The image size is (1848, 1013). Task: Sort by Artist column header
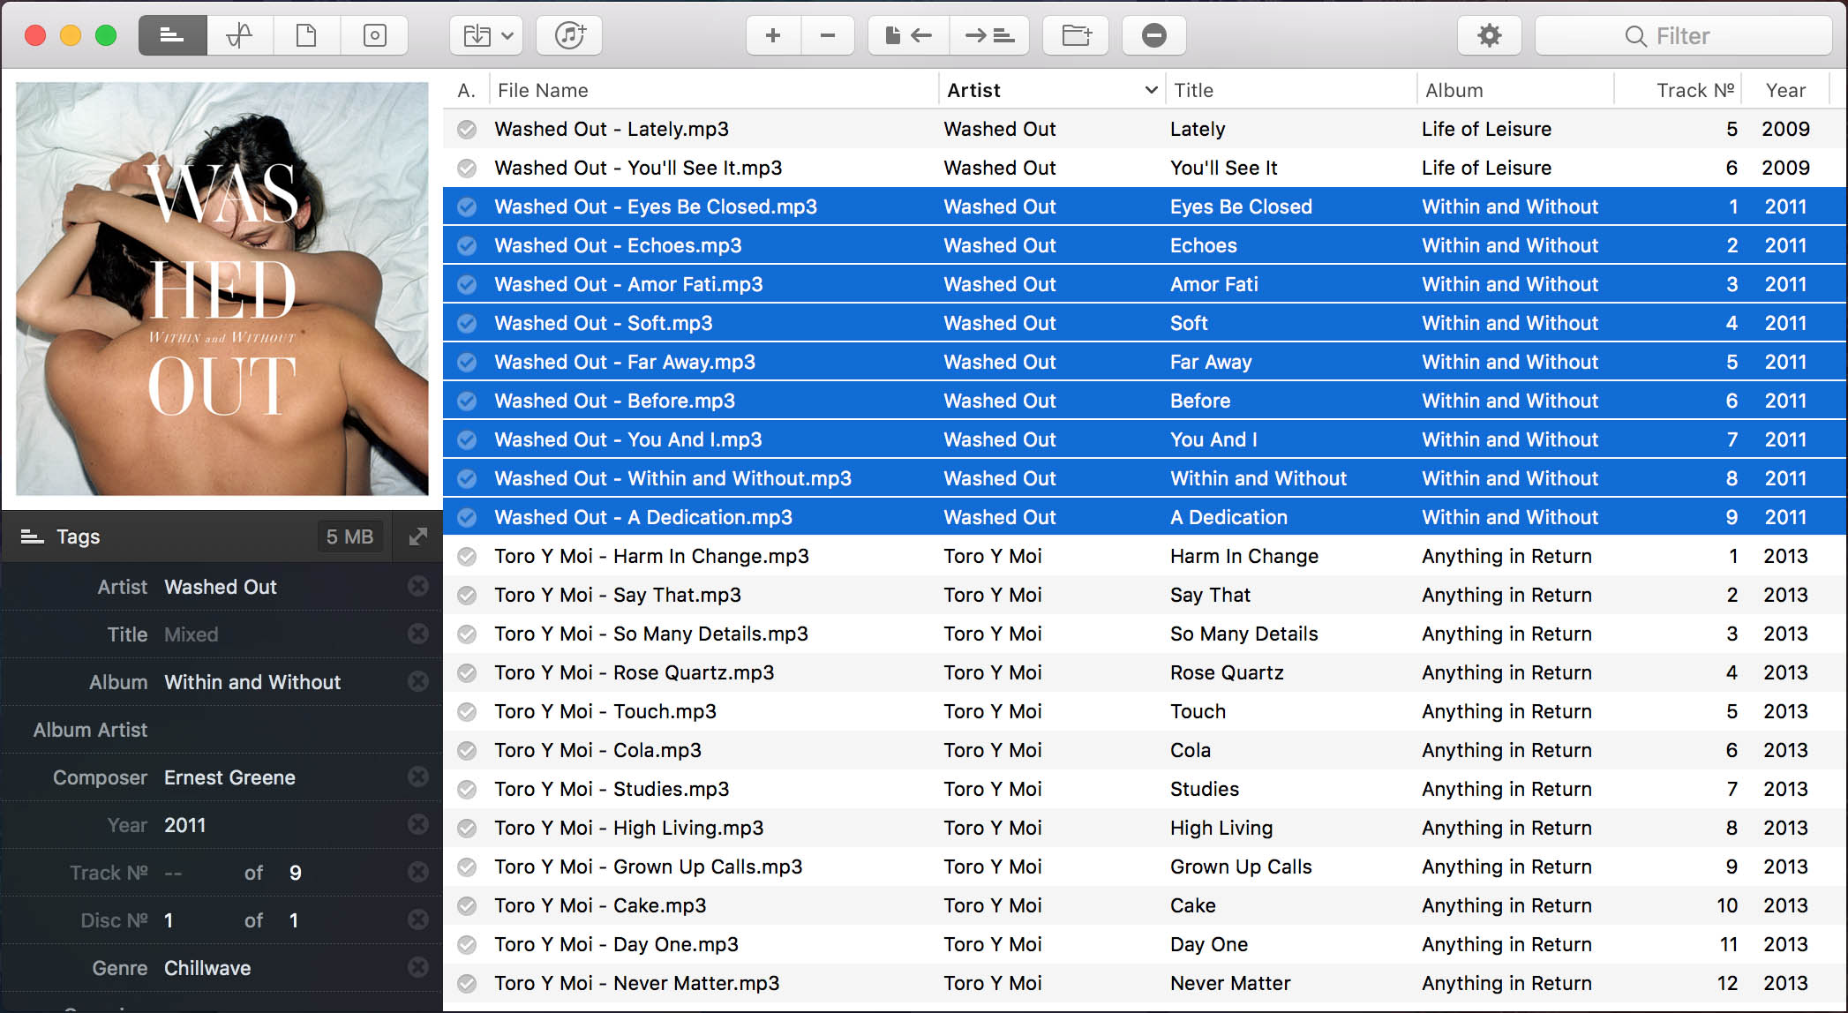pos(1050,90)
